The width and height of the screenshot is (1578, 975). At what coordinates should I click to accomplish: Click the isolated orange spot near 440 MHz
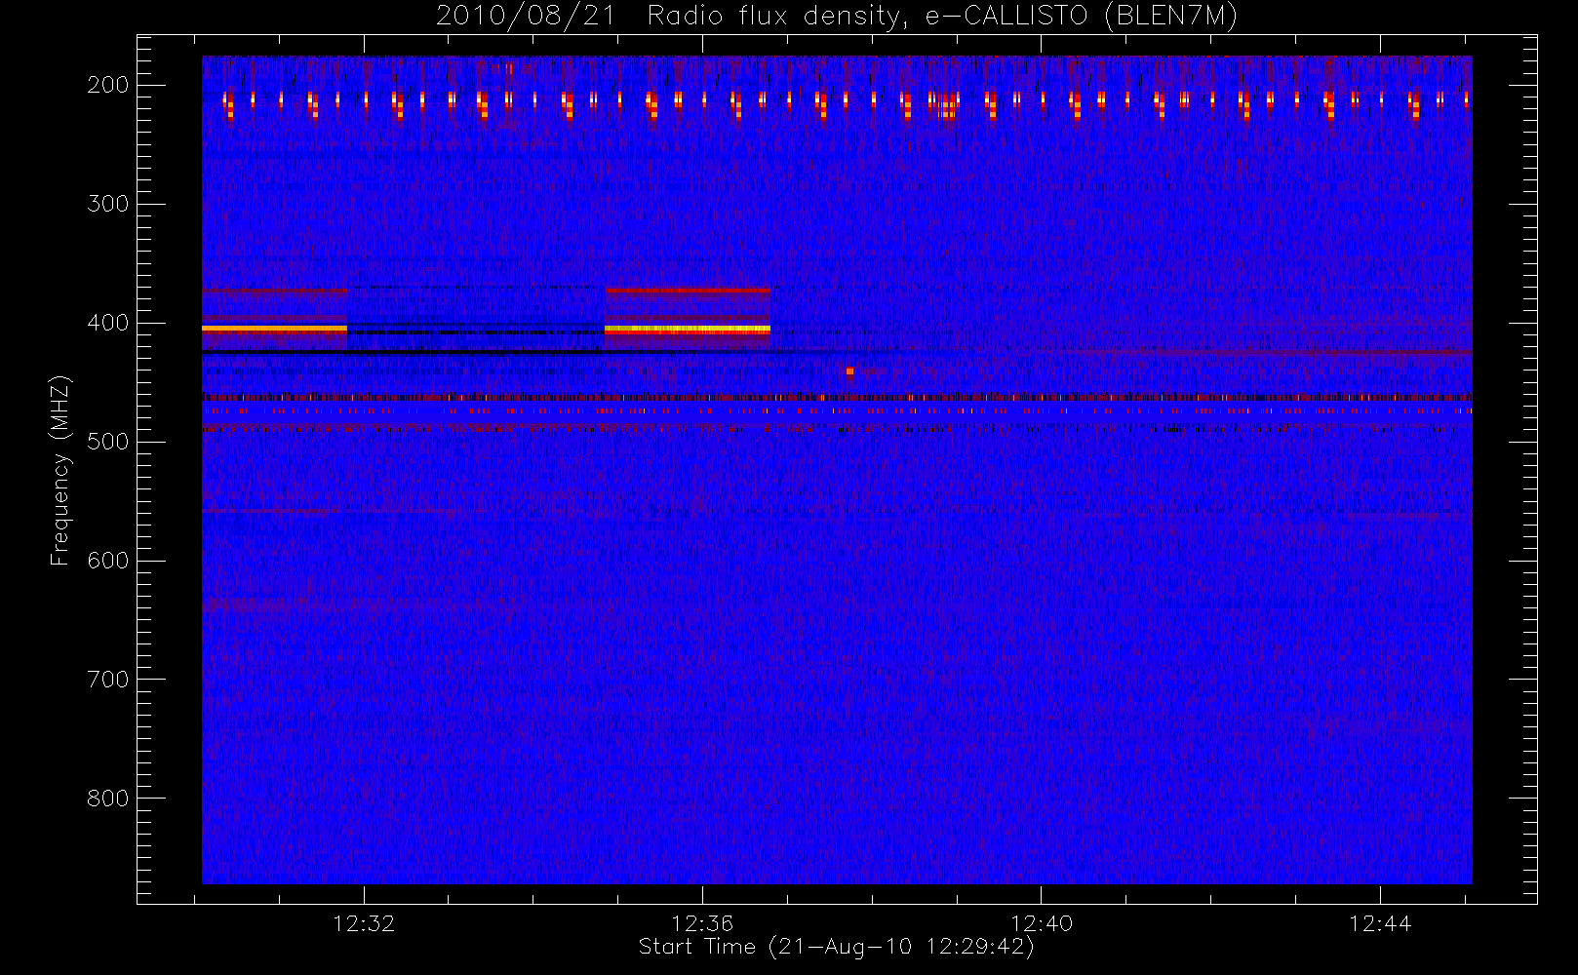(x=850, y=370)
